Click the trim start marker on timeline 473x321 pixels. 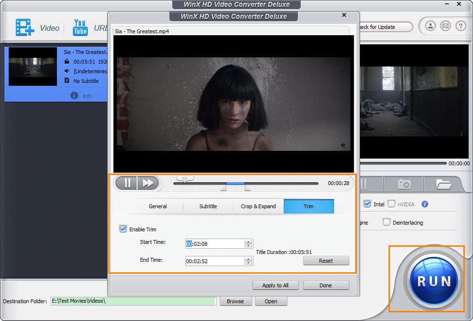[x=223, y=188]
